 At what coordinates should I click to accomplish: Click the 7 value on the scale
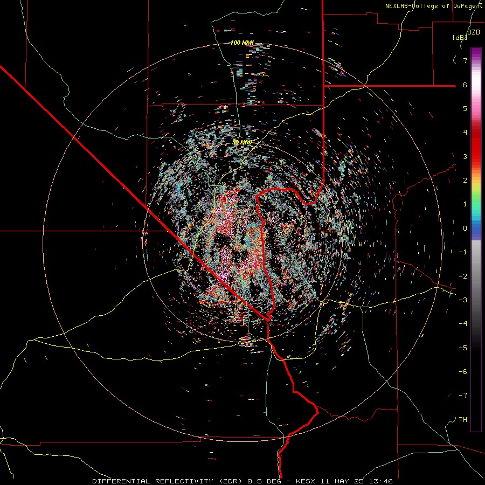tap(465, 60)
